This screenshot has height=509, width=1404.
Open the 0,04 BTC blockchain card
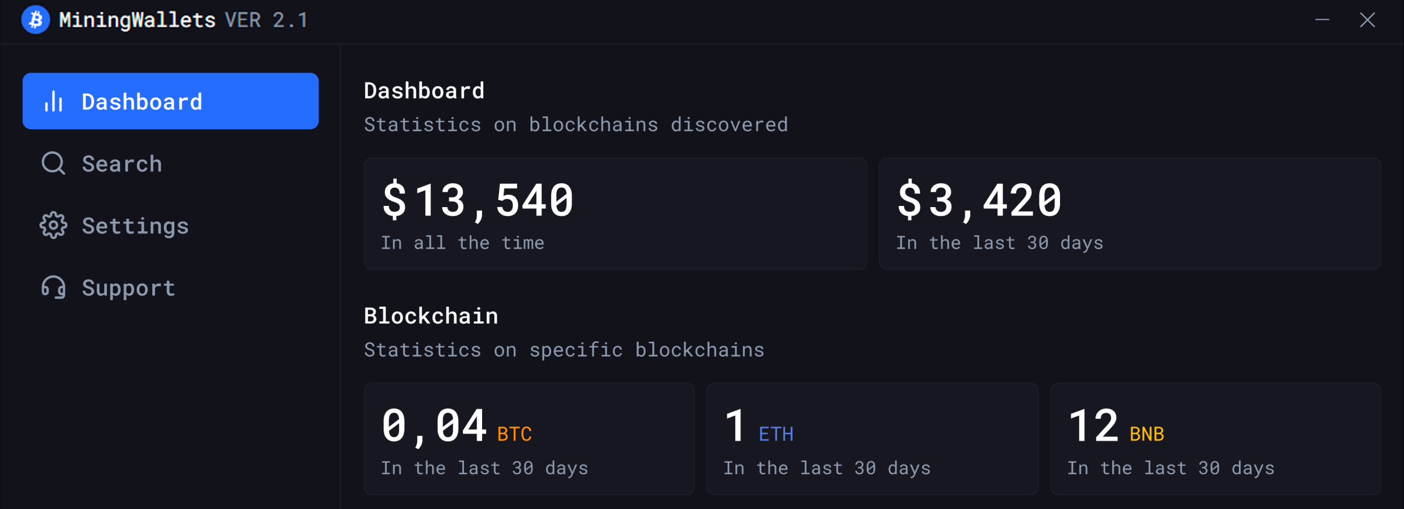pyautogui.click(x=529, y=439)
